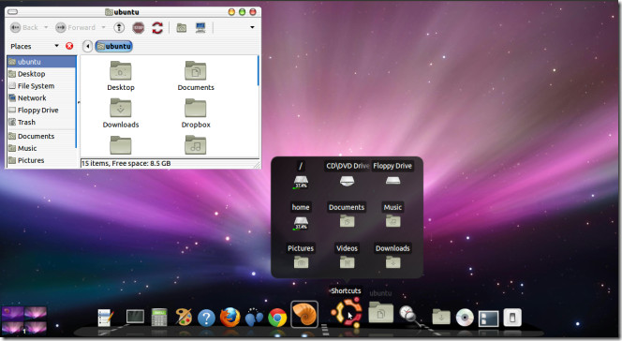Click the Forward button

[76, 27]
